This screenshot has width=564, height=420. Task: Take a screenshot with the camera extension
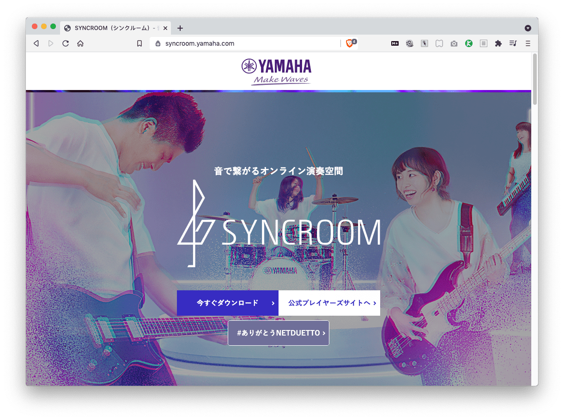pos(454,43)
